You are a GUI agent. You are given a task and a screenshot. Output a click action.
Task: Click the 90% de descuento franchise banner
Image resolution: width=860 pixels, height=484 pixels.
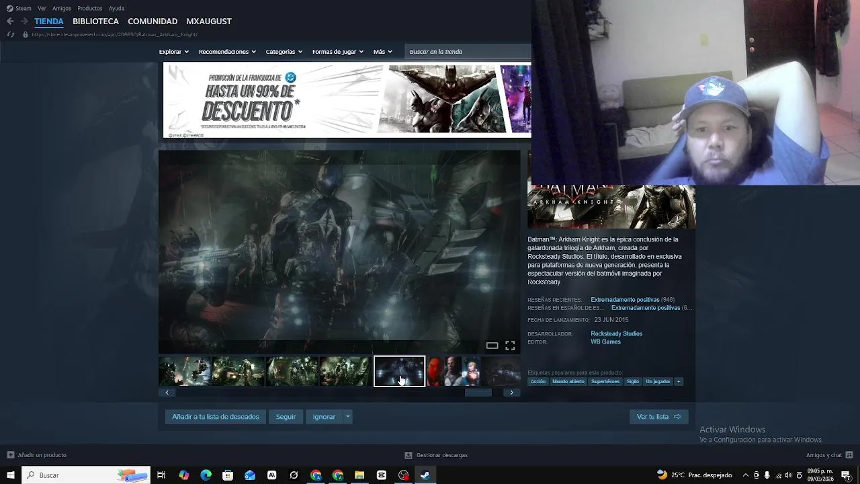347,100
